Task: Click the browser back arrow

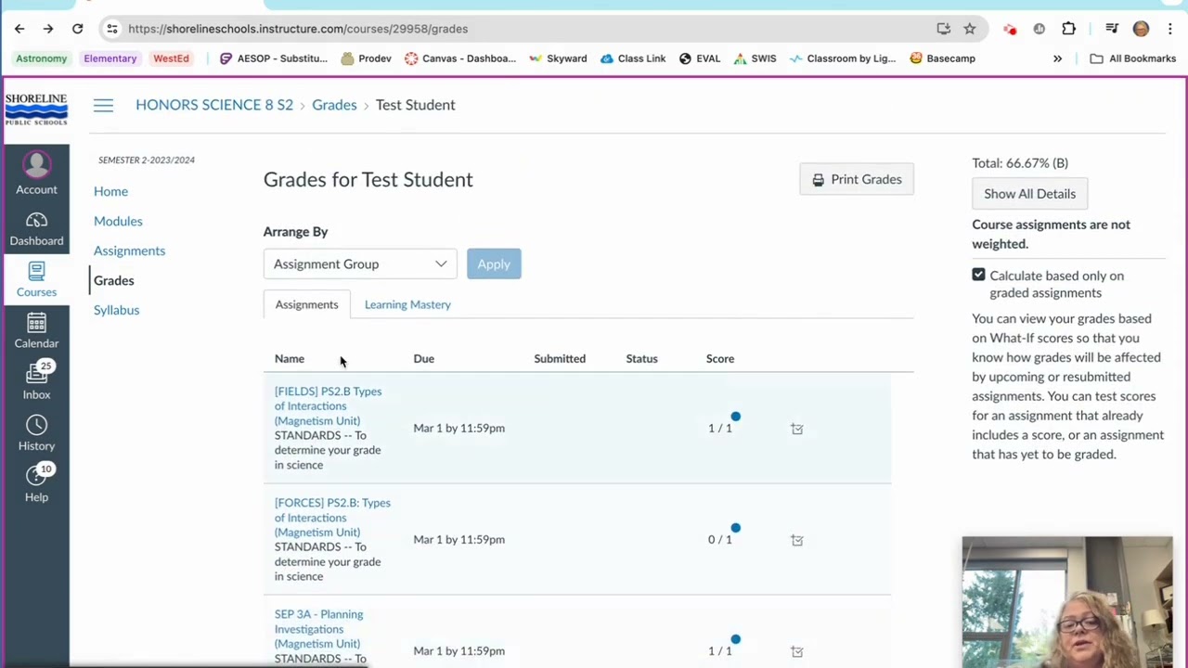Action: pyautogui.click(x=19, y=29)
